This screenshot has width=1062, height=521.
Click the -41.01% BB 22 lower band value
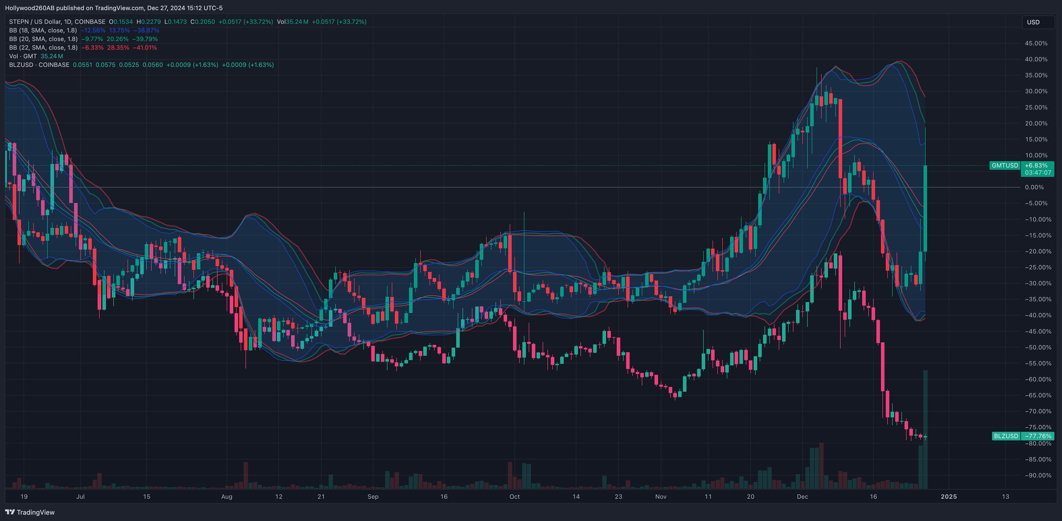point(145,48)
